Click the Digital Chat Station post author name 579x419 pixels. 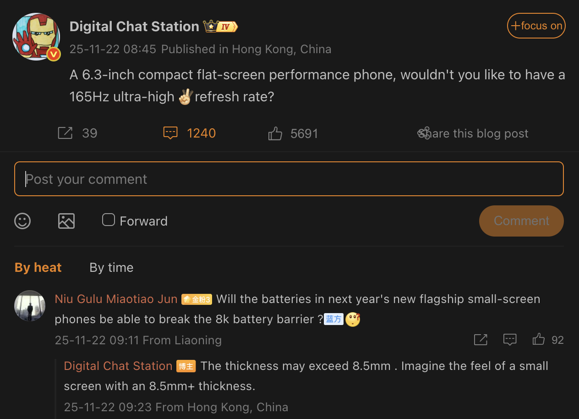[134, 27]
